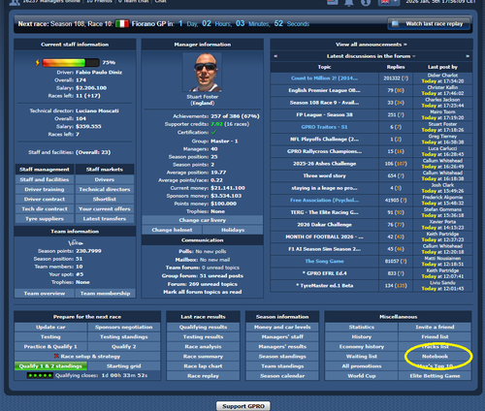Open Update car page
The image size is (485, 411).
point(50,327)
